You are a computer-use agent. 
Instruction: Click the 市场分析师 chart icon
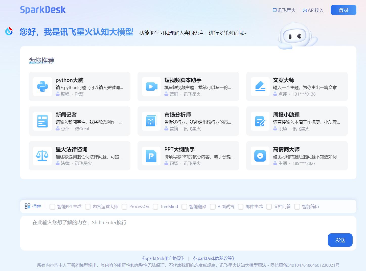pos(151,121)
